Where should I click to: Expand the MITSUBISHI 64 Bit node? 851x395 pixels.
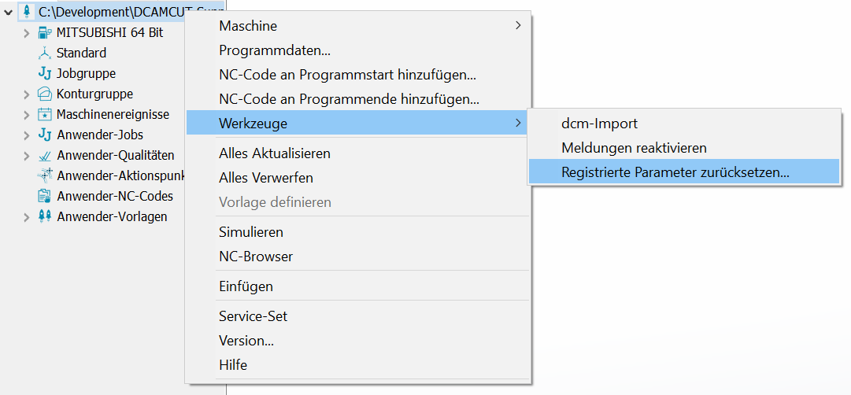[x=27, y=33]
